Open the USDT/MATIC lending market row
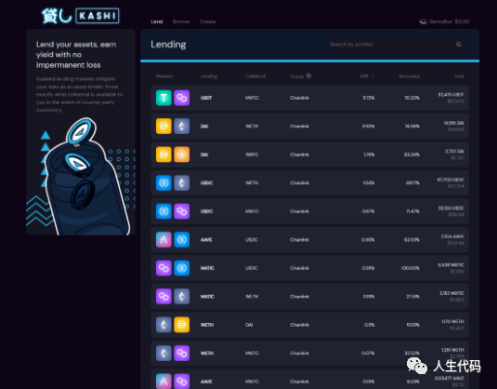Viewport: 497px width, 389px height. [x=309, y=98]
